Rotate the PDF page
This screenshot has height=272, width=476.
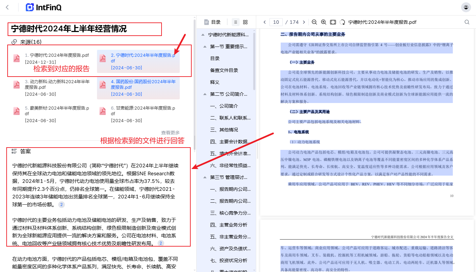[342, 22]
